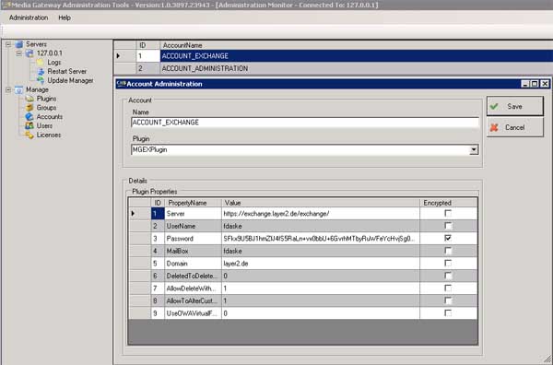This screenshot has height=365, width=553.
Task: Click the UseOWAVirtualF property name cell
Action: [193, 313]
